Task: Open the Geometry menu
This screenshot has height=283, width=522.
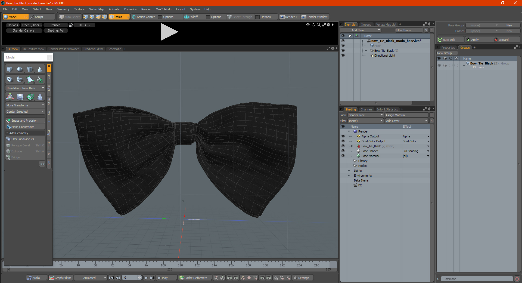Action: click(x=63, y=9)
